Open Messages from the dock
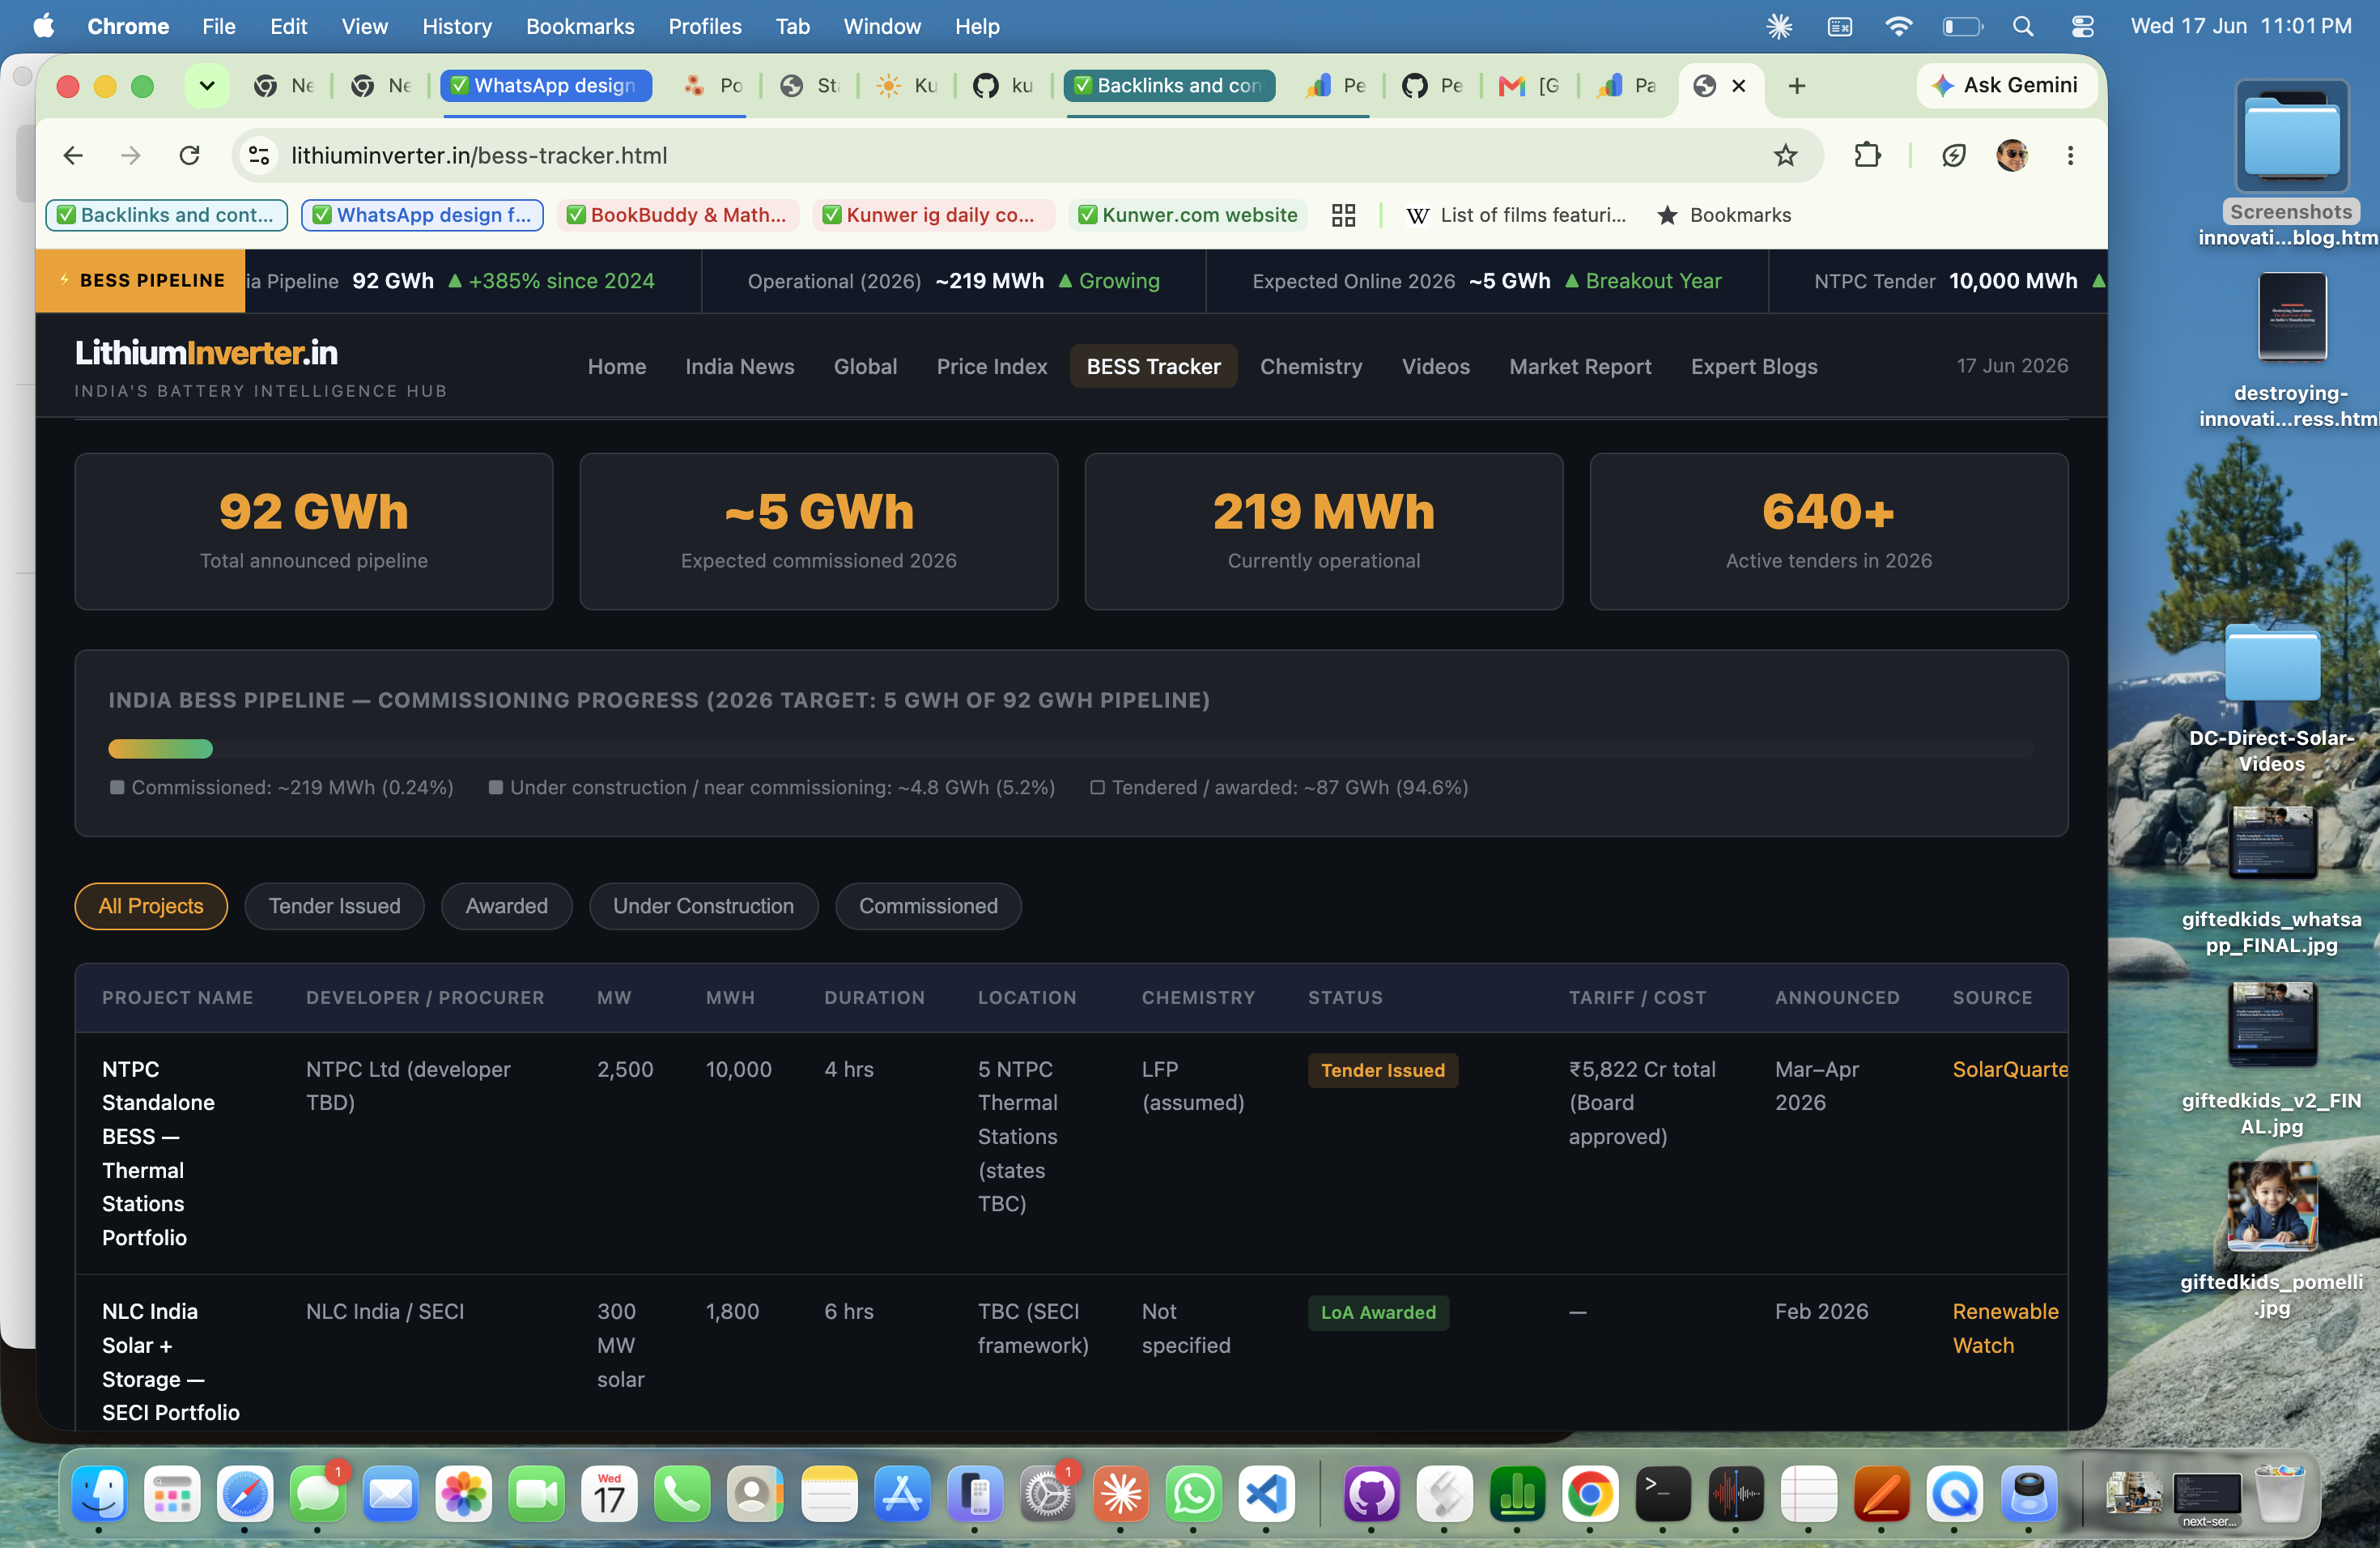The image size is (2380, 1548). click(x=318, y=1494)
